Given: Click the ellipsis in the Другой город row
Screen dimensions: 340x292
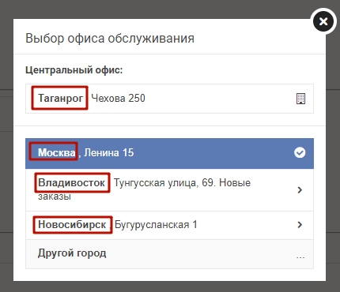Looking at the screenshot, I should click(300, 257).
